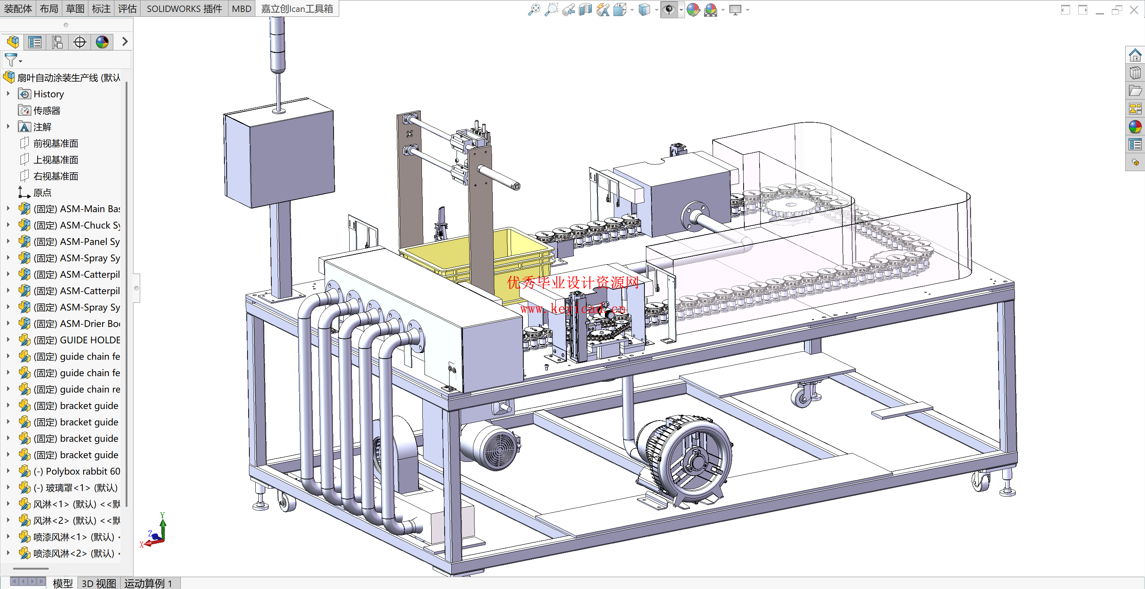Open the File Explorer folder task pane icon
Viewport: 1145px width, 589px height.
1135,91
